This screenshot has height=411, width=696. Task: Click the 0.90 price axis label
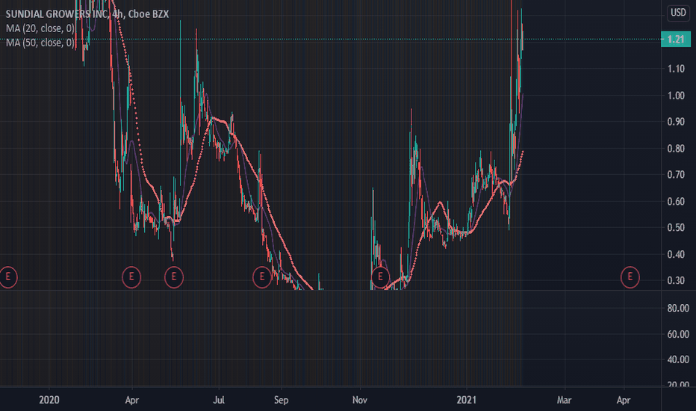676,122
